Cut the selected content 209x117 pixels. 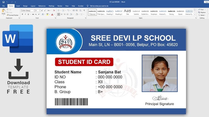click(x=9, y=10)
